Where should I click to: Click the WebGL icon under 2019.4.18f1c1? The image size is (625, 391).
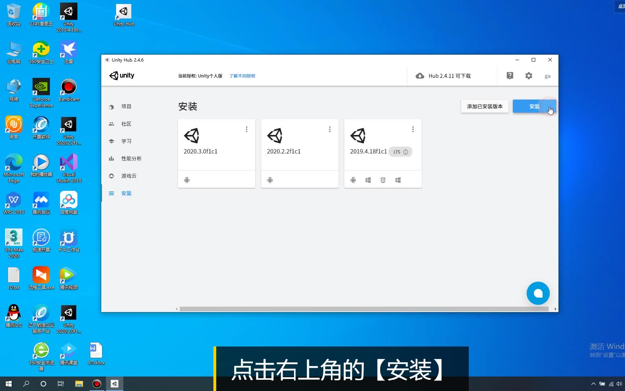pos(383,180)
